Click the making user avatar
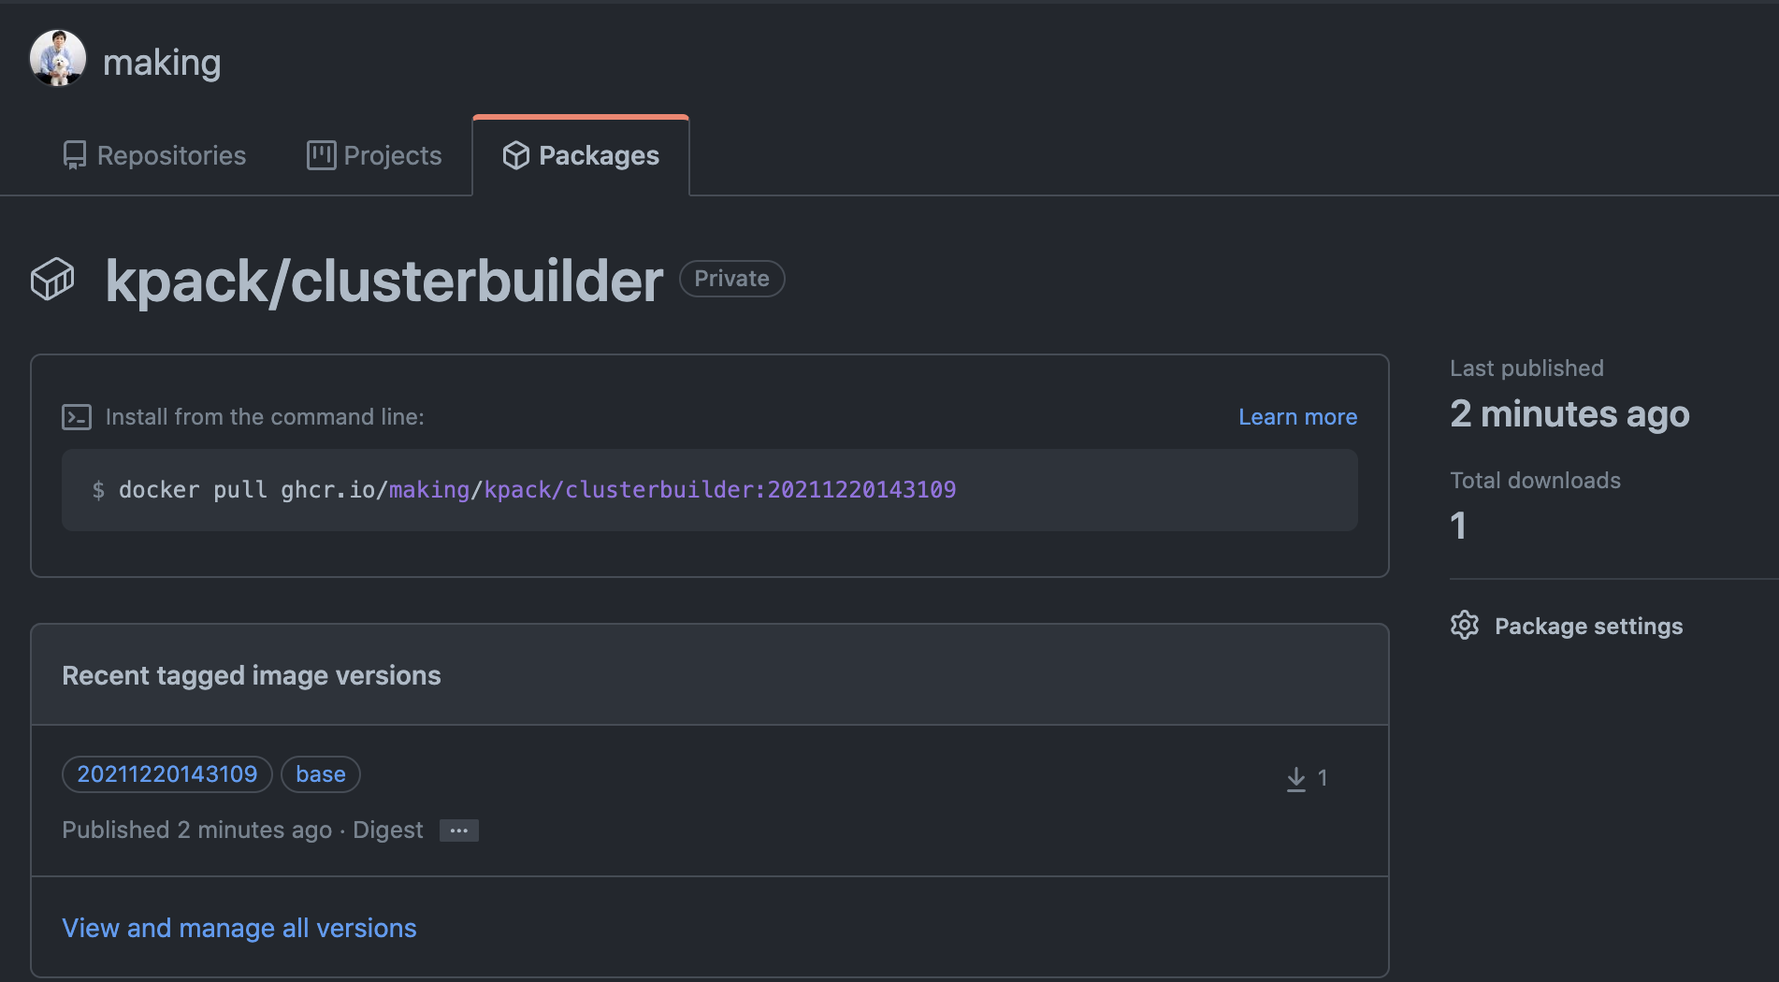This screenshot has height=982, width=1779. tap(58, 58)
